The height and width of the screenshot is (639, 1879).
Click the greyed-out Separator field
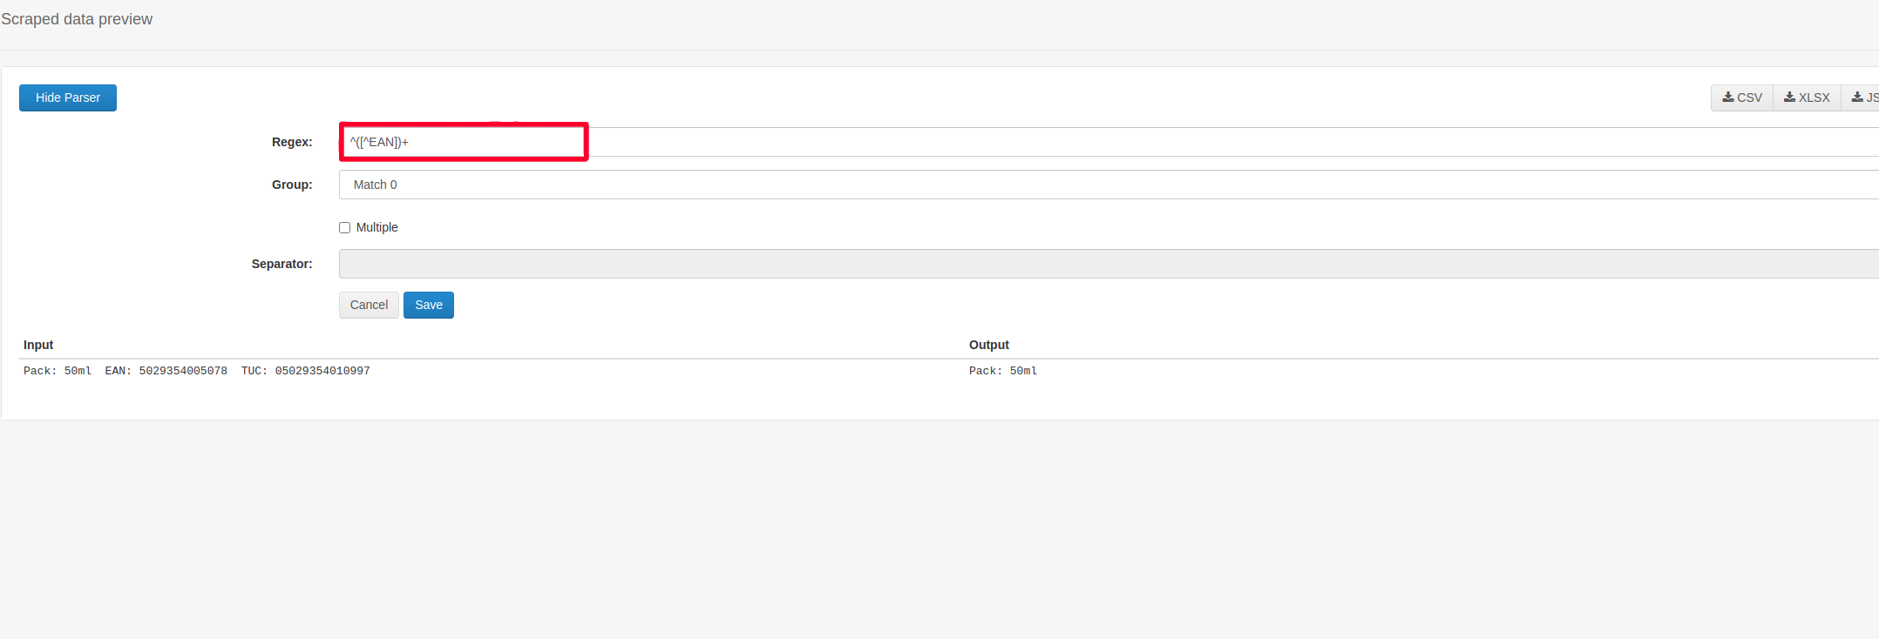(x=1107, y=264)
